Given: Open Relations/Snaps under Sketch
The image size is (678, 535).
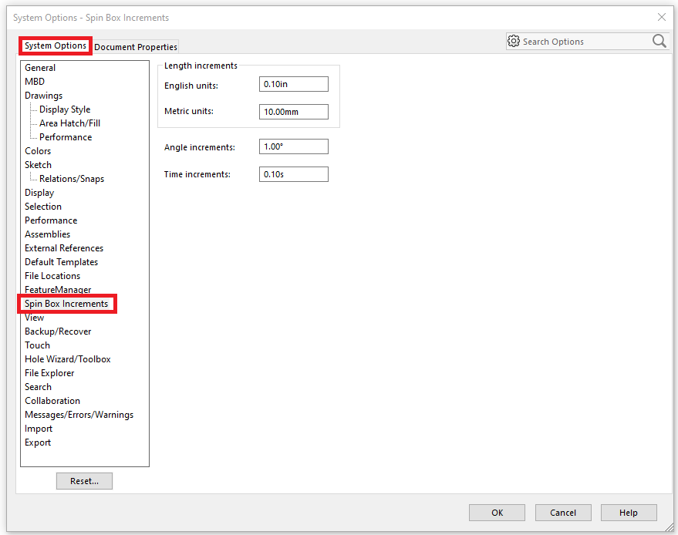Looking at the screenshot, I should [x=71, y=179].
